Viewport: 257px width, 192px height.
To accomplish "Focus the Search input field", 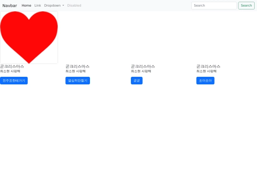I will [214, 6].
